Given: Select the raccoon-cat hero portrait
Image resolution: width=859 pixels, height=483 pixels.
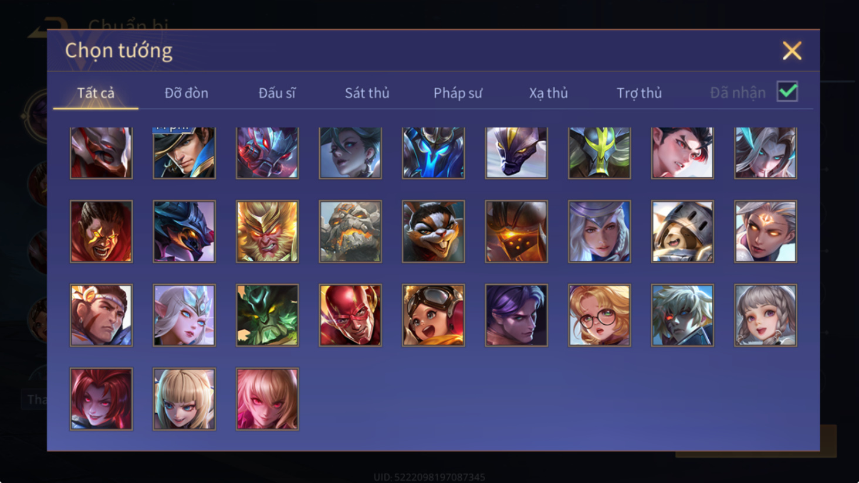Looking at the screenshot, I should [434, 232].
